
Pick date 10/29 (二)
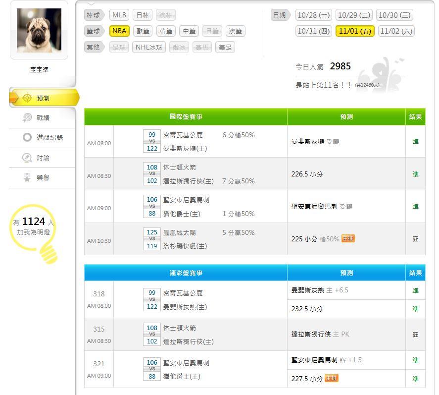coord(354,15)
